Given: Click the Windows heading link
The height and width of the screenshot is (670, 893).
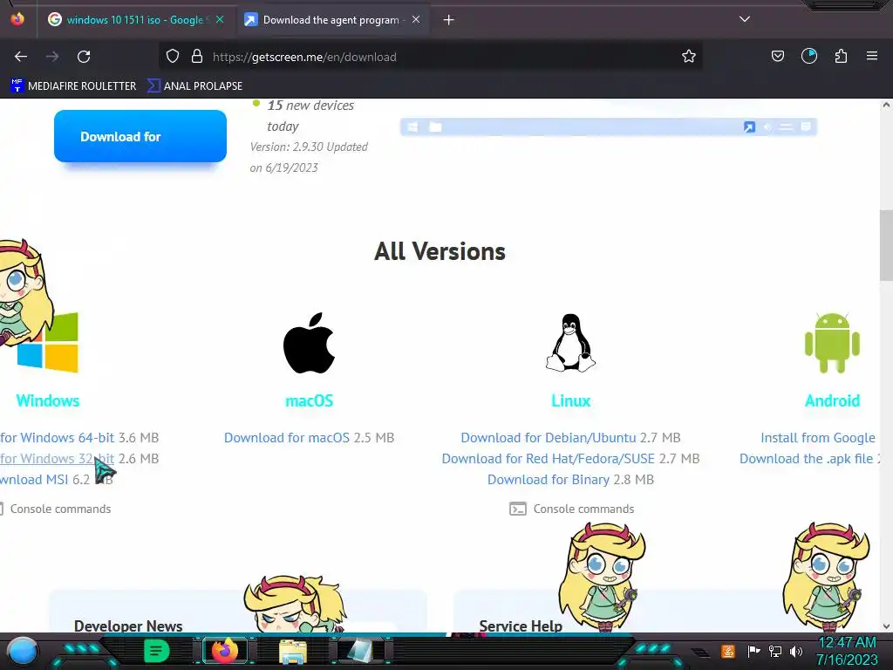Looking at the screenshot, I should 48,401.
